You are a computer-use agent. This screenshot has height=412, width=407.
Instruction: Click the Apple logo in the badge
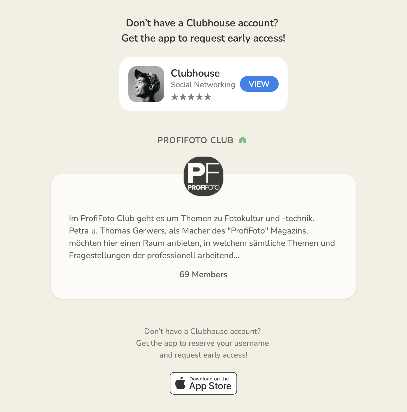[181, 383]
